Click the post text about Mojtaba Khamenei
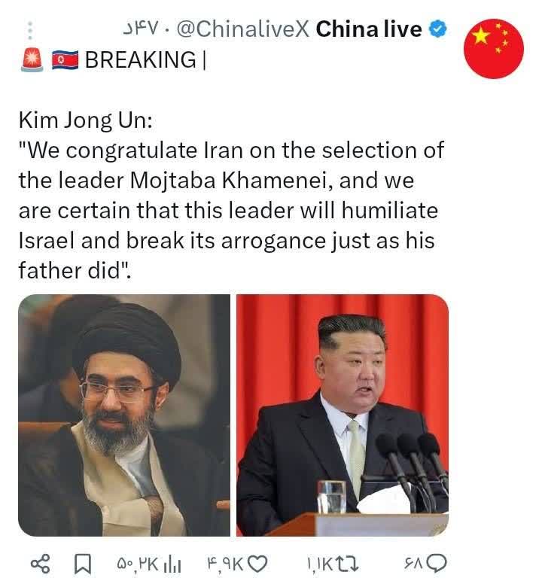This screenshot has width=542, height=584. (231, 196)
